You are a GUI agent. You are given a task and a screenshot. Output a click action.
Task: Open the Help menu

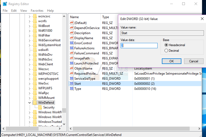51,11
